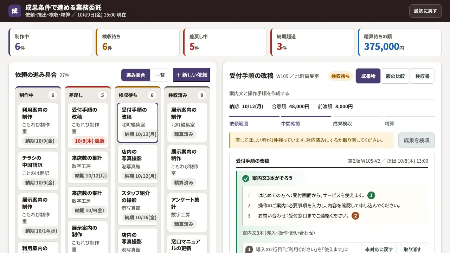Click the 第2版 W105-V2 version text
This screenshot has height=253, width=450.
(x=364, y=161)
